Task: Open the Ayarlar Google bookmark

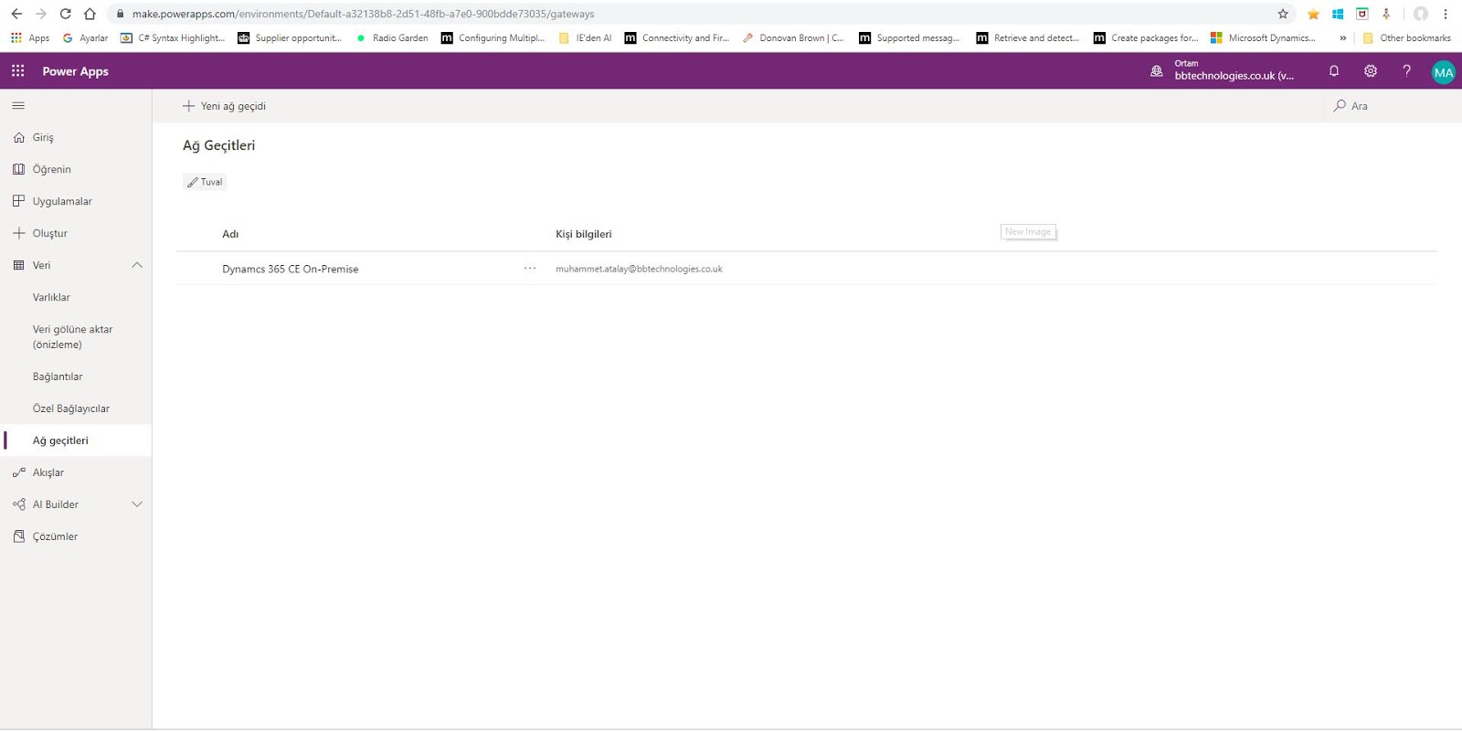Action: click(x=85, y=38)
